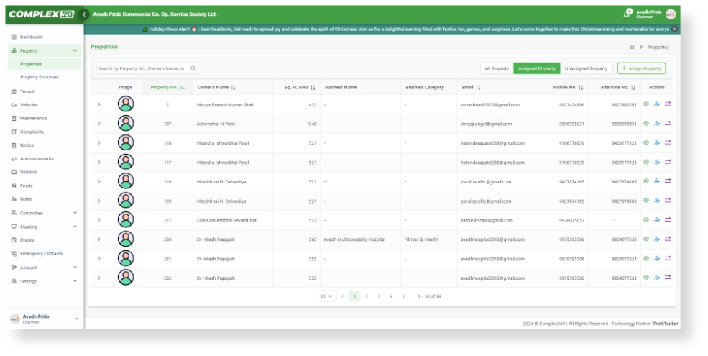708x356 pixels.
Task: View details (eye) for property 2
Action: 646,104
